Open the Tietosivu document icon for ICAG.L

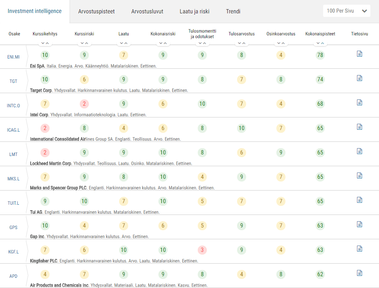tap(359, 127)
